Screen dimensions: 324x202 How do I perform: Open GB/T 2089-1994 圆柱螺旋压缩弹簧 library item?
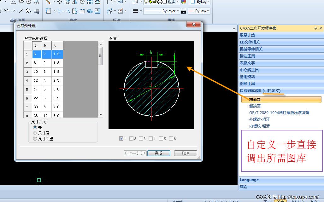[279, 113]
